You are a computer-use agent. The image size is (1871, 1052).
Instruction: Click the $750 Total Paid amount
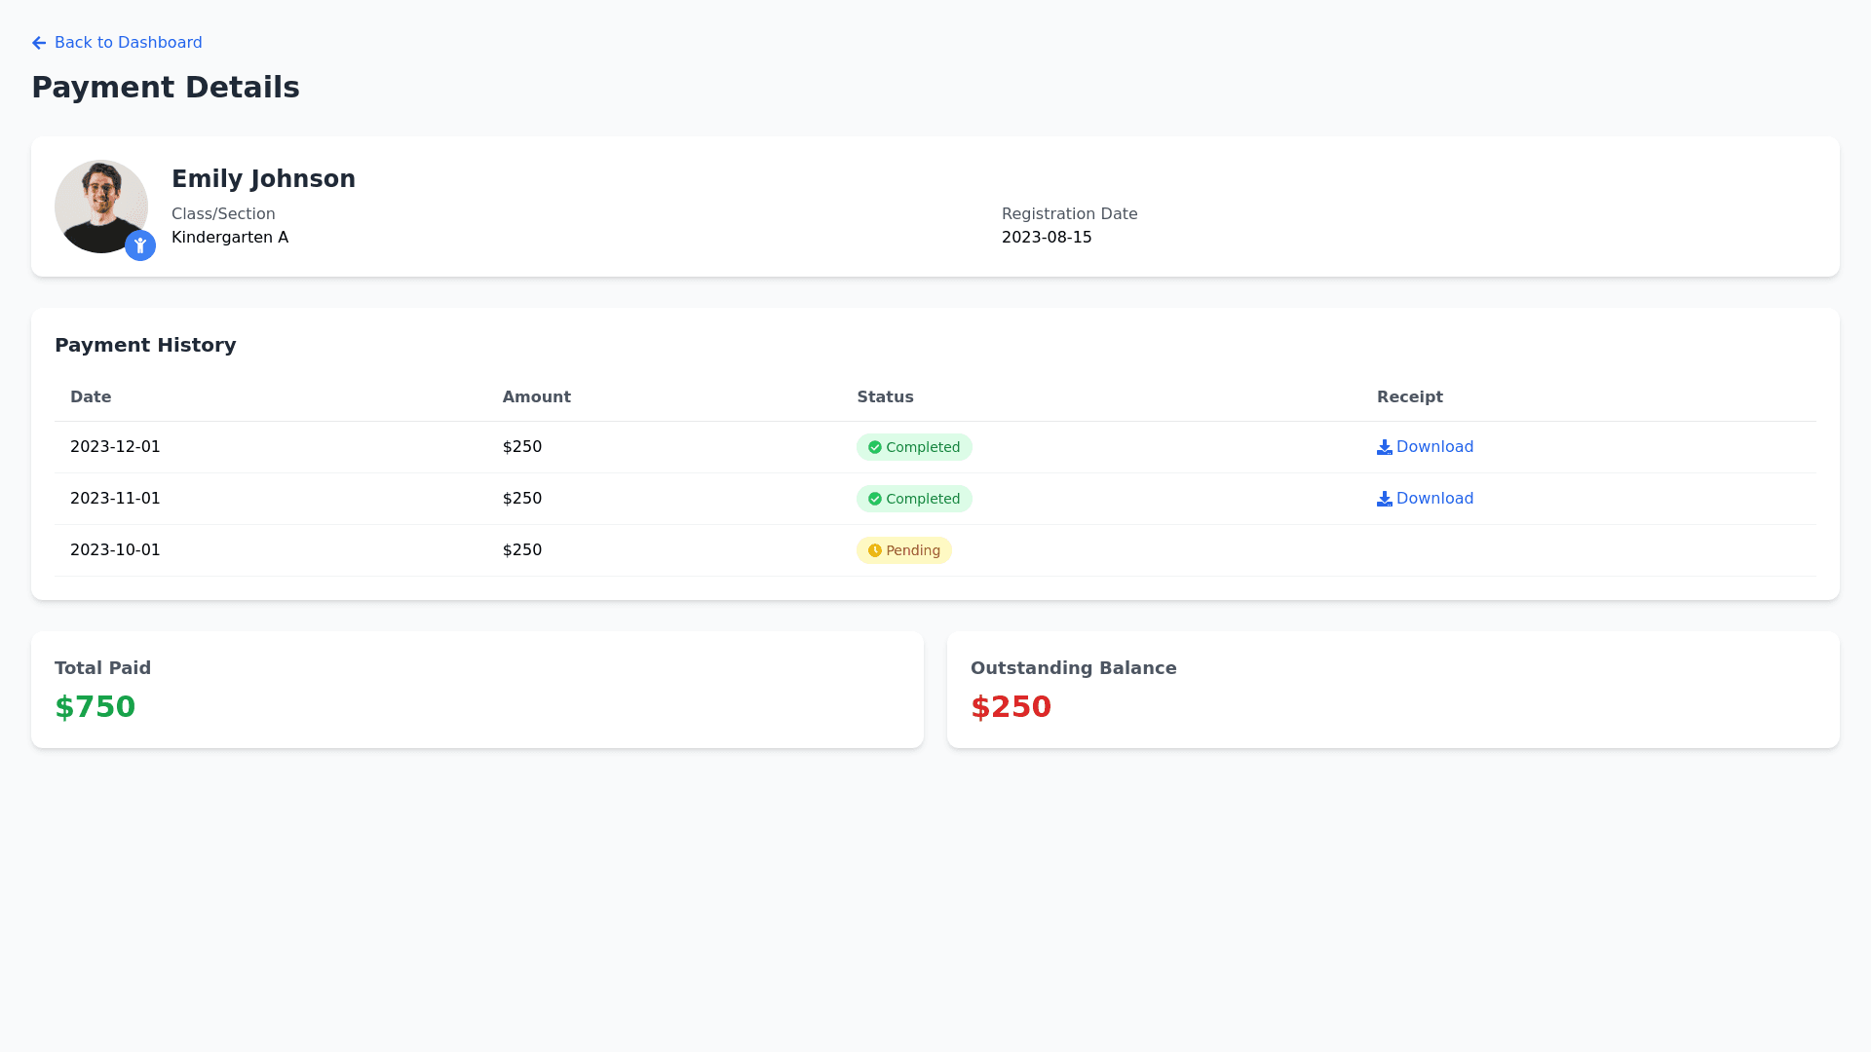(95, 707)
